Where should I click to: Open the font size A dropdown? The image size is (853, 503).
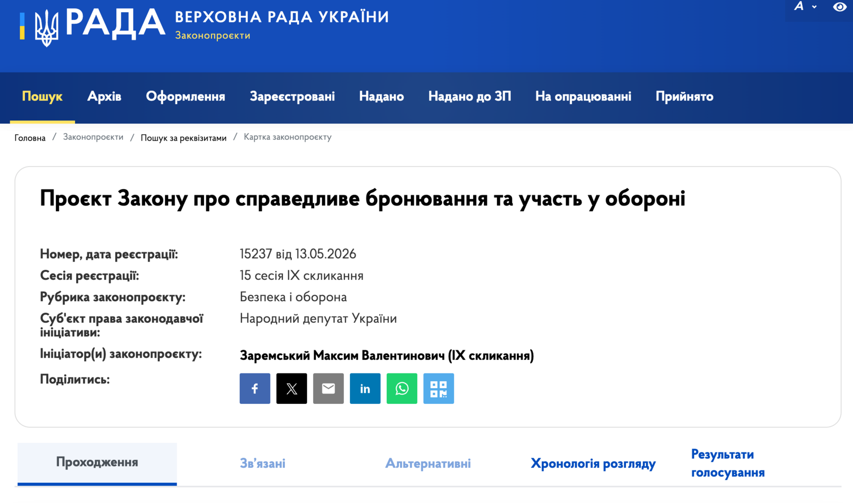pos(805,7)
